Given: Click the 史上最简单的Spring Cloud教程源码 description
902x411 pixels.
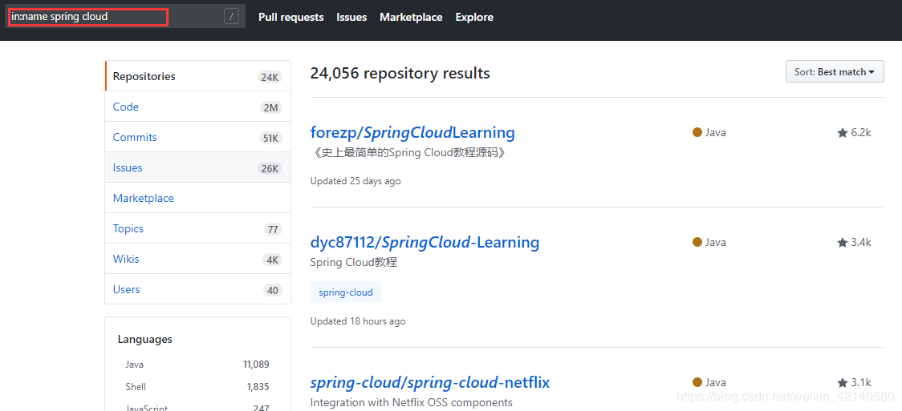Looking at the screenshot, I should (411, 153).
